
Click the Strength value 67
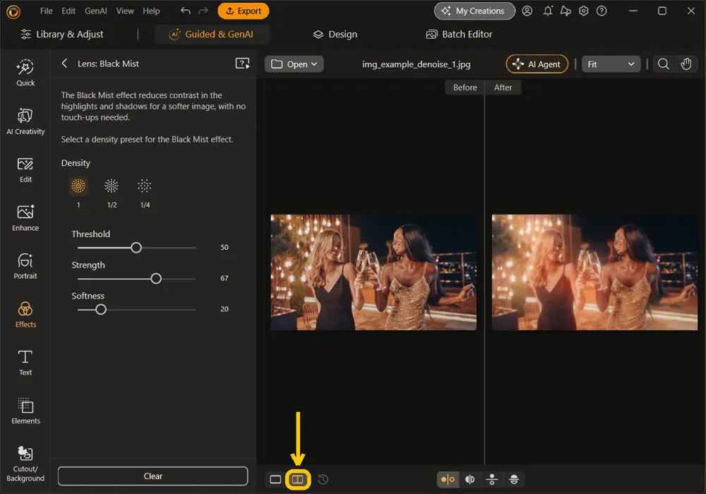click(225, 279)
